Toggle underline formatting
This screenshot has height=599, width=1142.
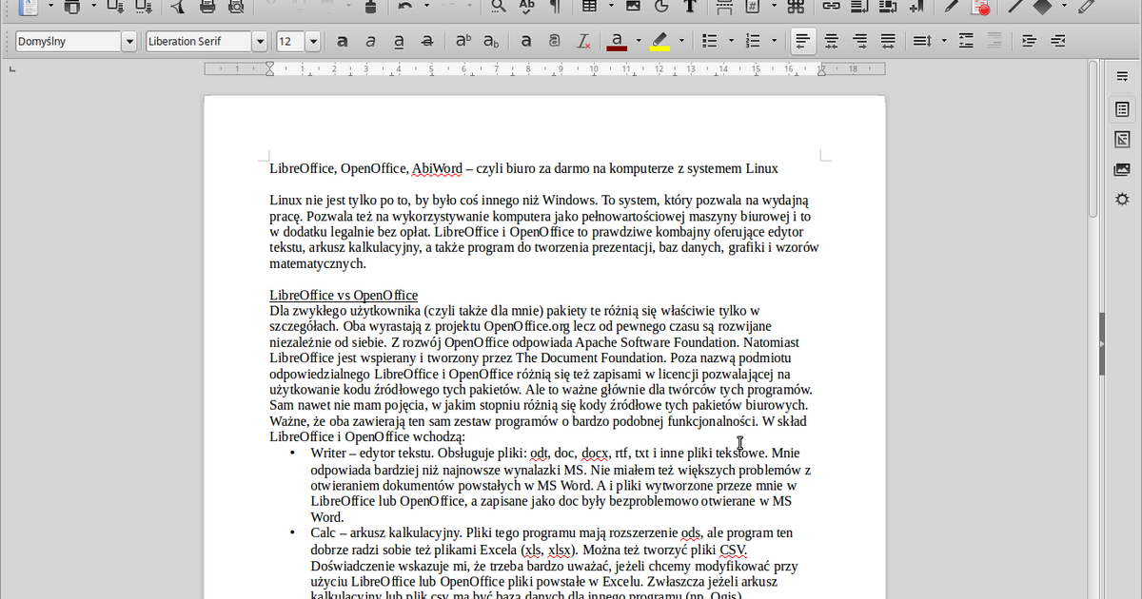pyautogui.click(x=400, y=42)
